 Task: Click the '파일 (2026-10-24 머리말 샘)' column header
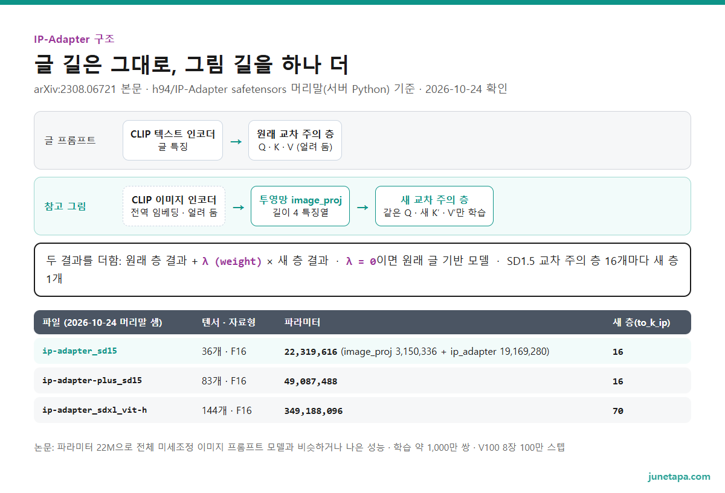click(x=102, y=322)
